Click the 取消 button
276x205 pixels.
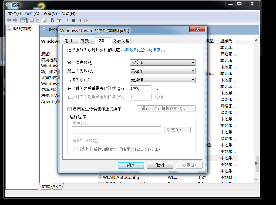click(x=160, y=165)
